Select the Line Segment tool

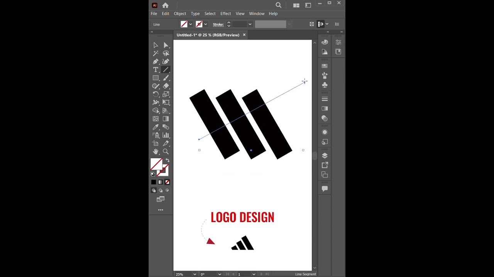pos(166,70)
